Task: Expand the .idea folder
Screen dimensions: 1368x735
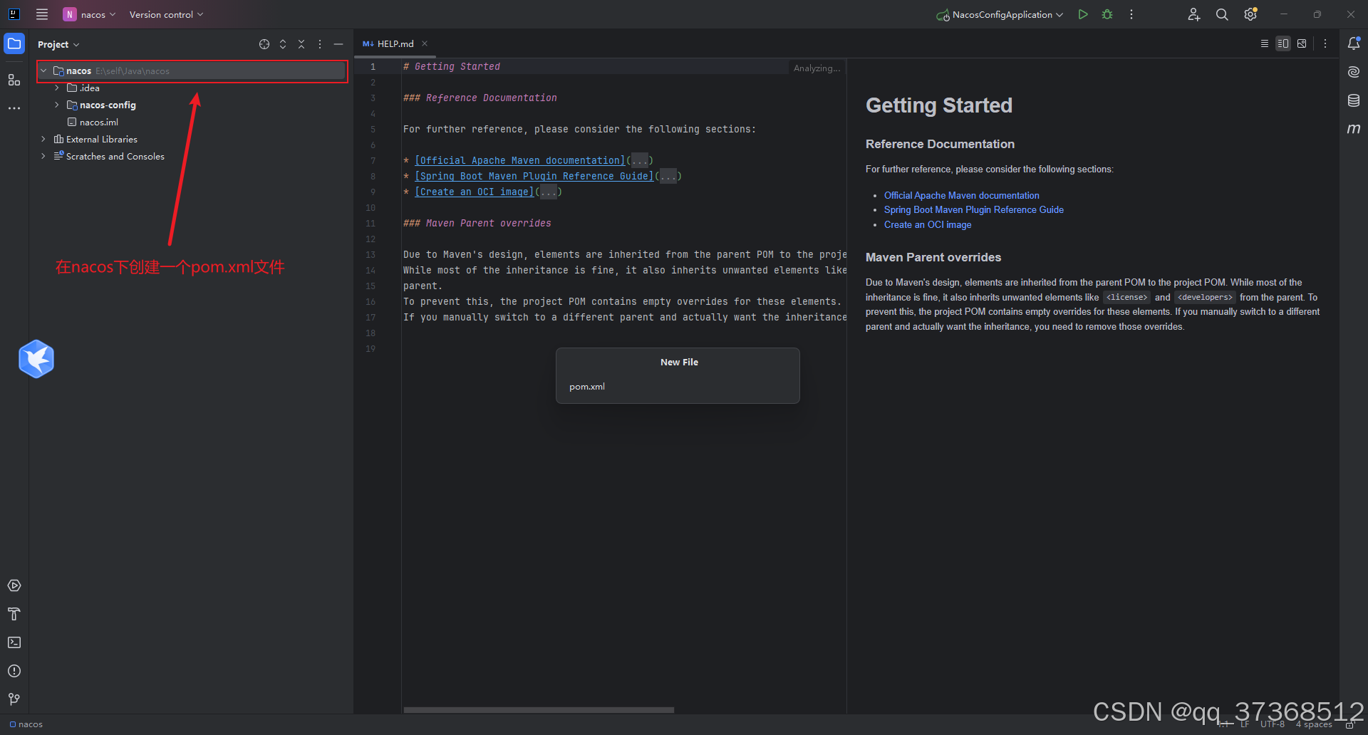Action: click(x=57, y=88)
